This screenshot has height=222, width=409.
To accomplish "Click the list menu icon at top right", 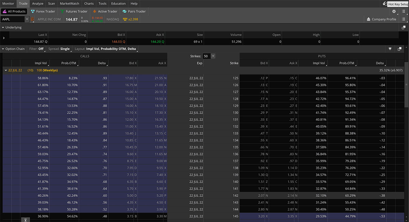I will coord(404,11).
